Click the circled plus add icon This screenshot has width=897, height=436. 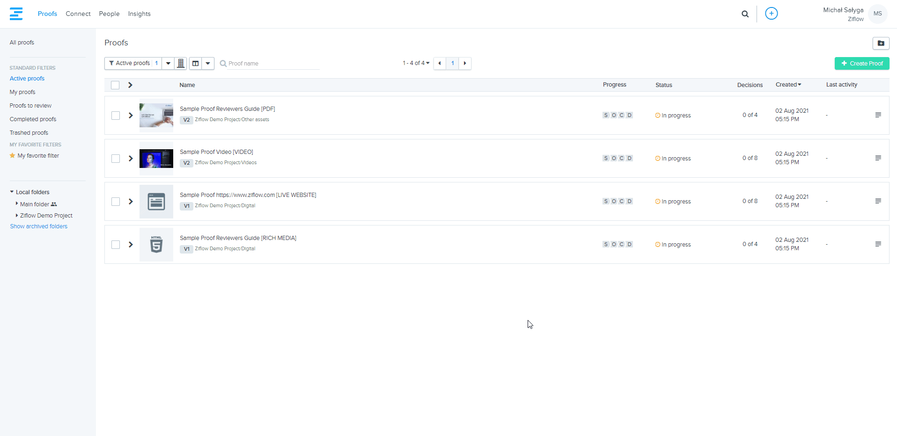point(771,14)
